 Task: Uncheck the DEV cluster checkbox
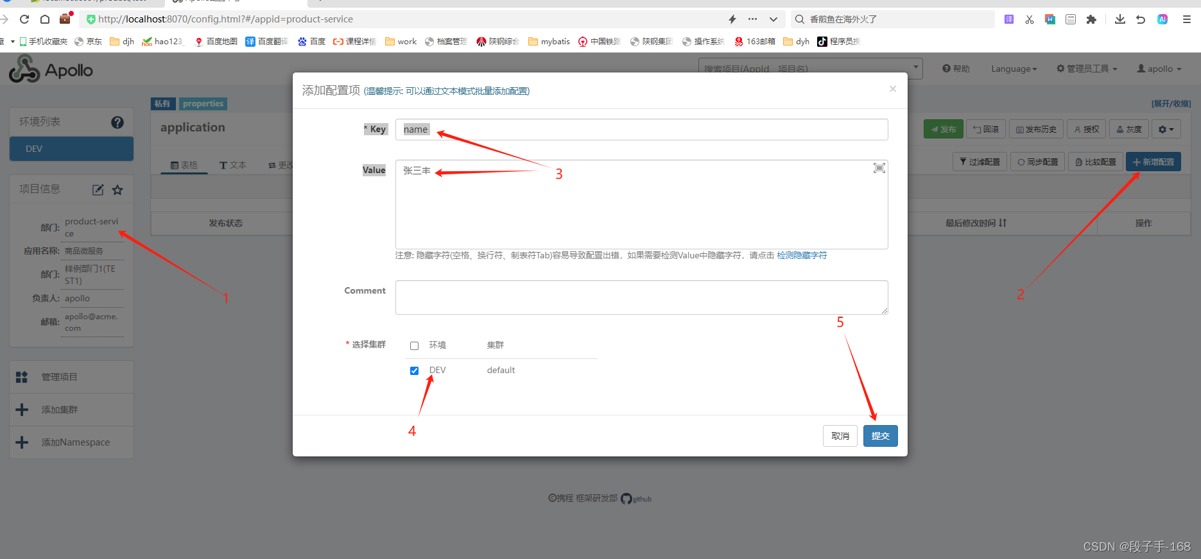click(415, 371)
